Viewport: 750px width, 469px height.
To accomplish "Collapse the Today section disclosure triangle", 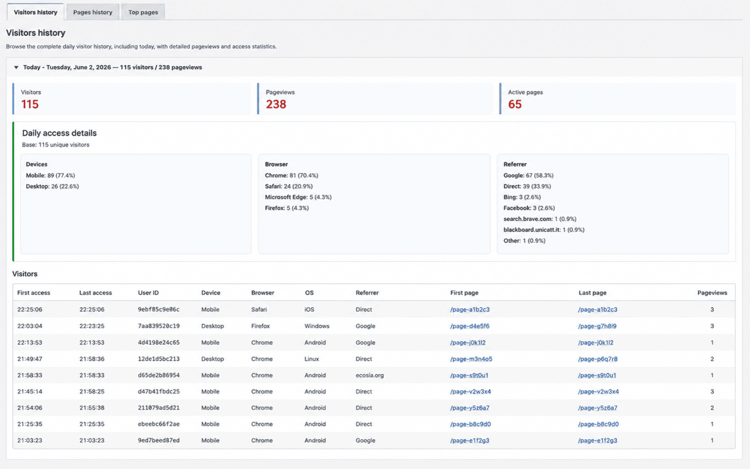I will pyautogui.click(x=16, y=67).
